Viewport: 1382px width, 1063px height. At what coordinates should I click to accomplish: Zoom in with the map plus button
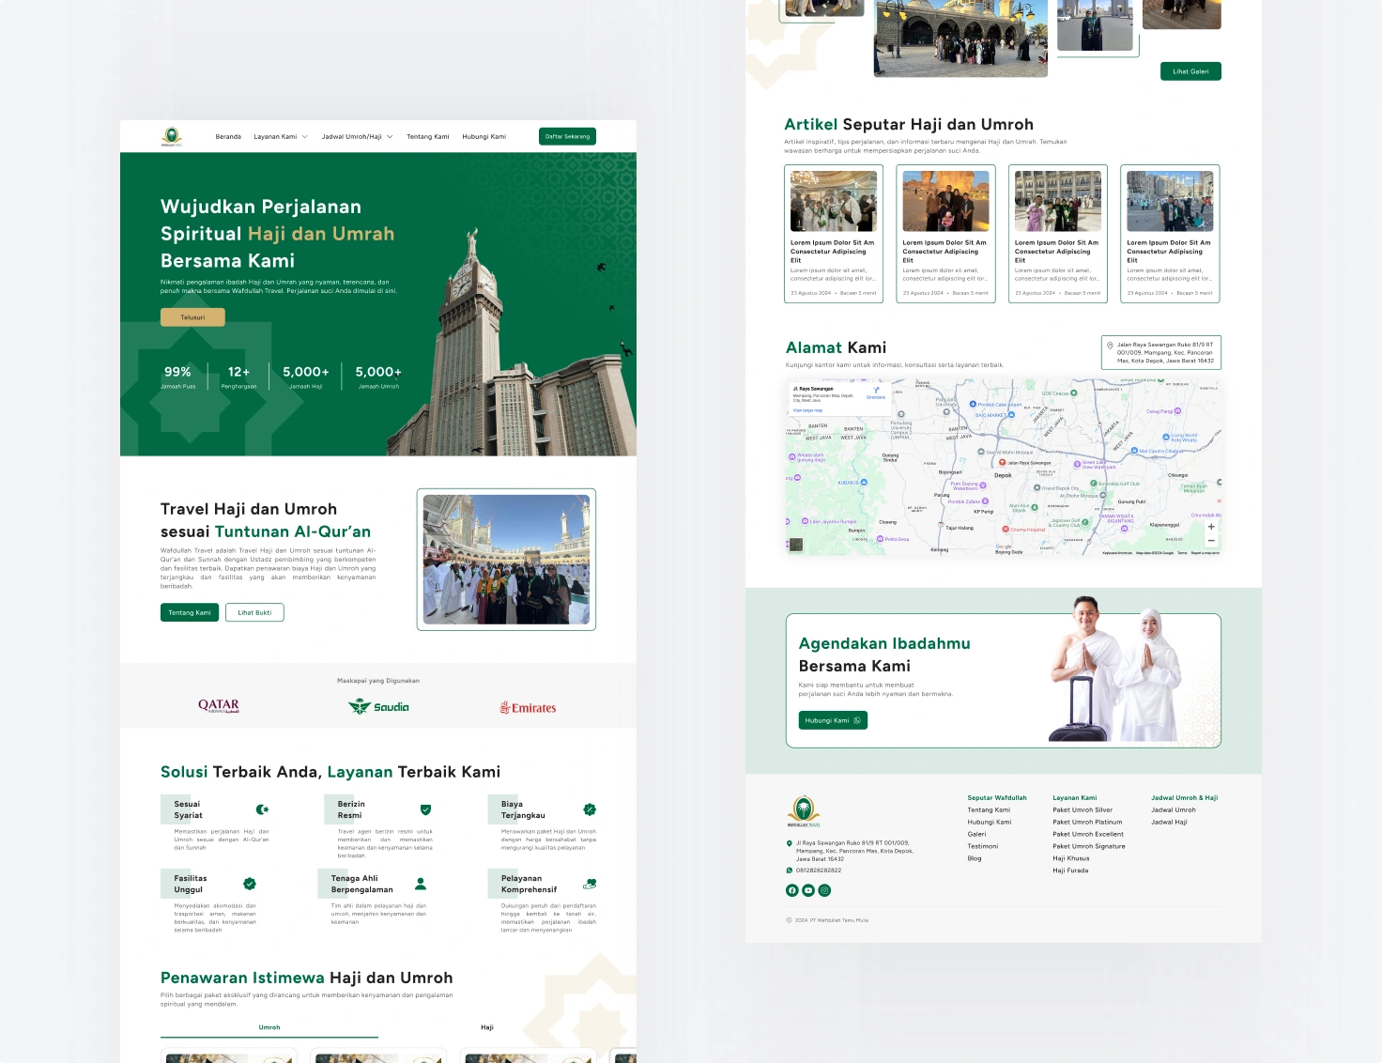[x=1211, y=527]
